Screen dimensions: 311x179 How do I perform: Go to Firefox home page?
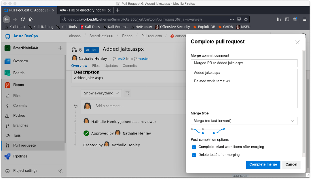[x=31, y=19]
